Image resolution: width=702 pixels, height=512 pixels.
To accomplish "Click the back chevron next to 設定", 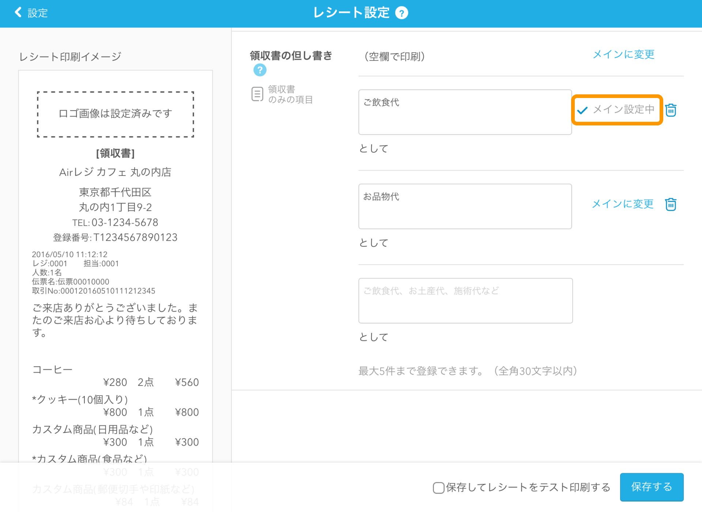I will (x=18, y=12).
